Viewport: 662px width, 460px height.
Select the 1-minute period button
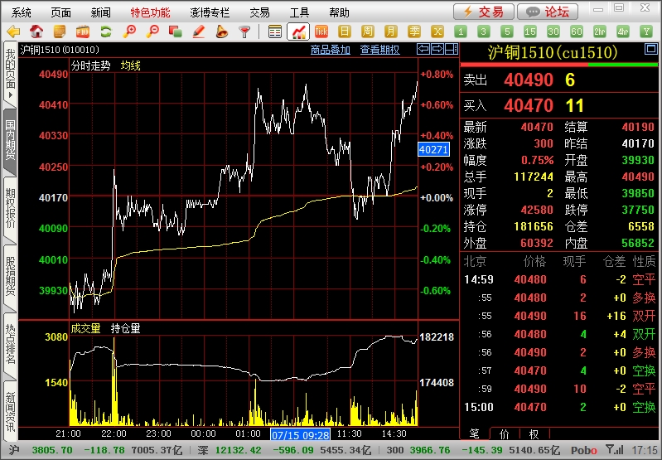click(x=461, y=31)
